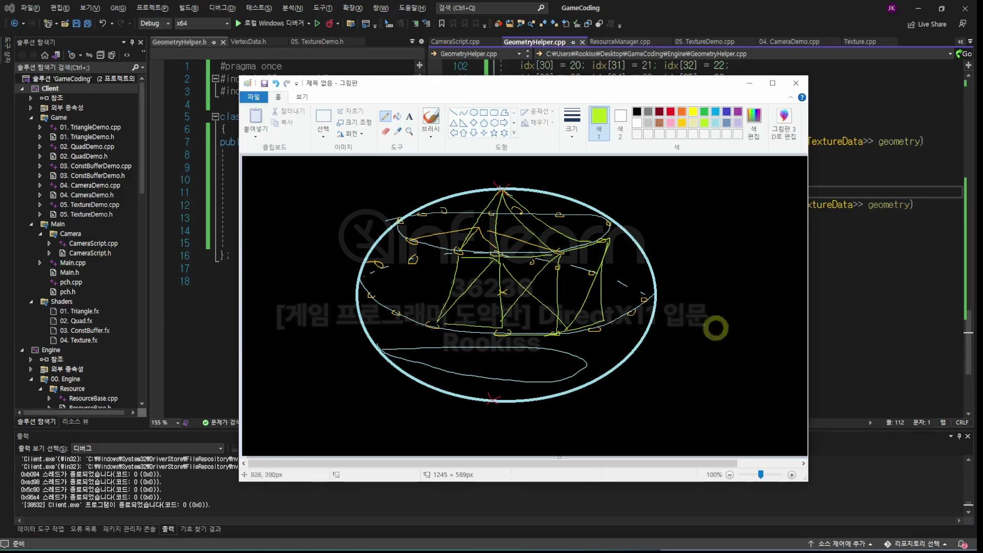
Task: Select the Magnifier tool in Paint
Action: [x=409, y=132]
